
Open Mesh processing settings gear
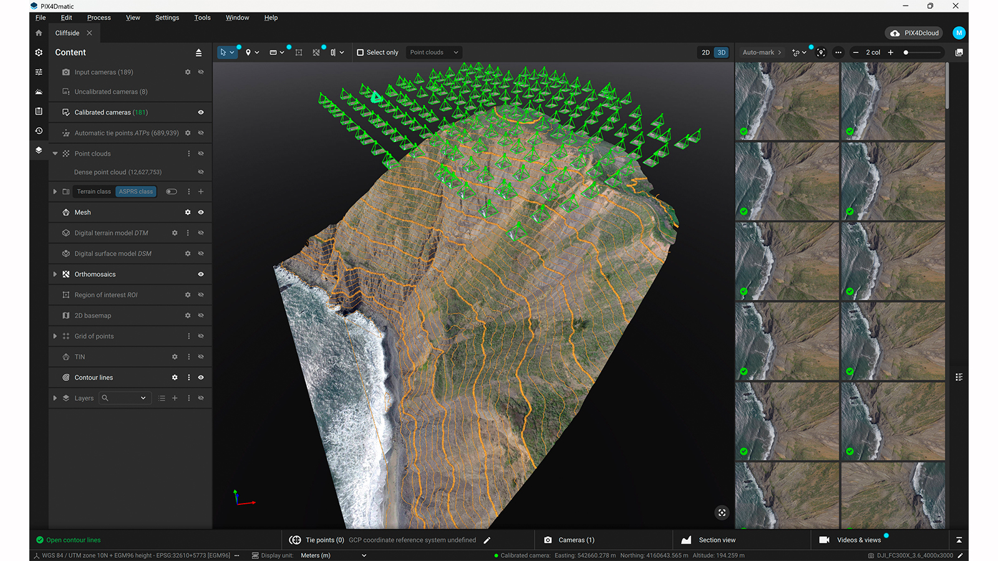pyautogui.click(x=188, y=213)
